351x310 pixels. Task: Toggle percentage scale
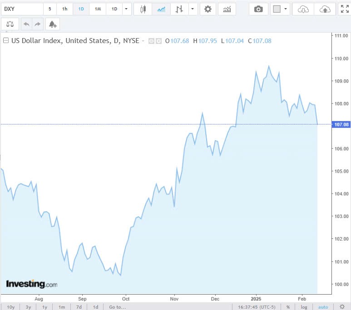288,307
